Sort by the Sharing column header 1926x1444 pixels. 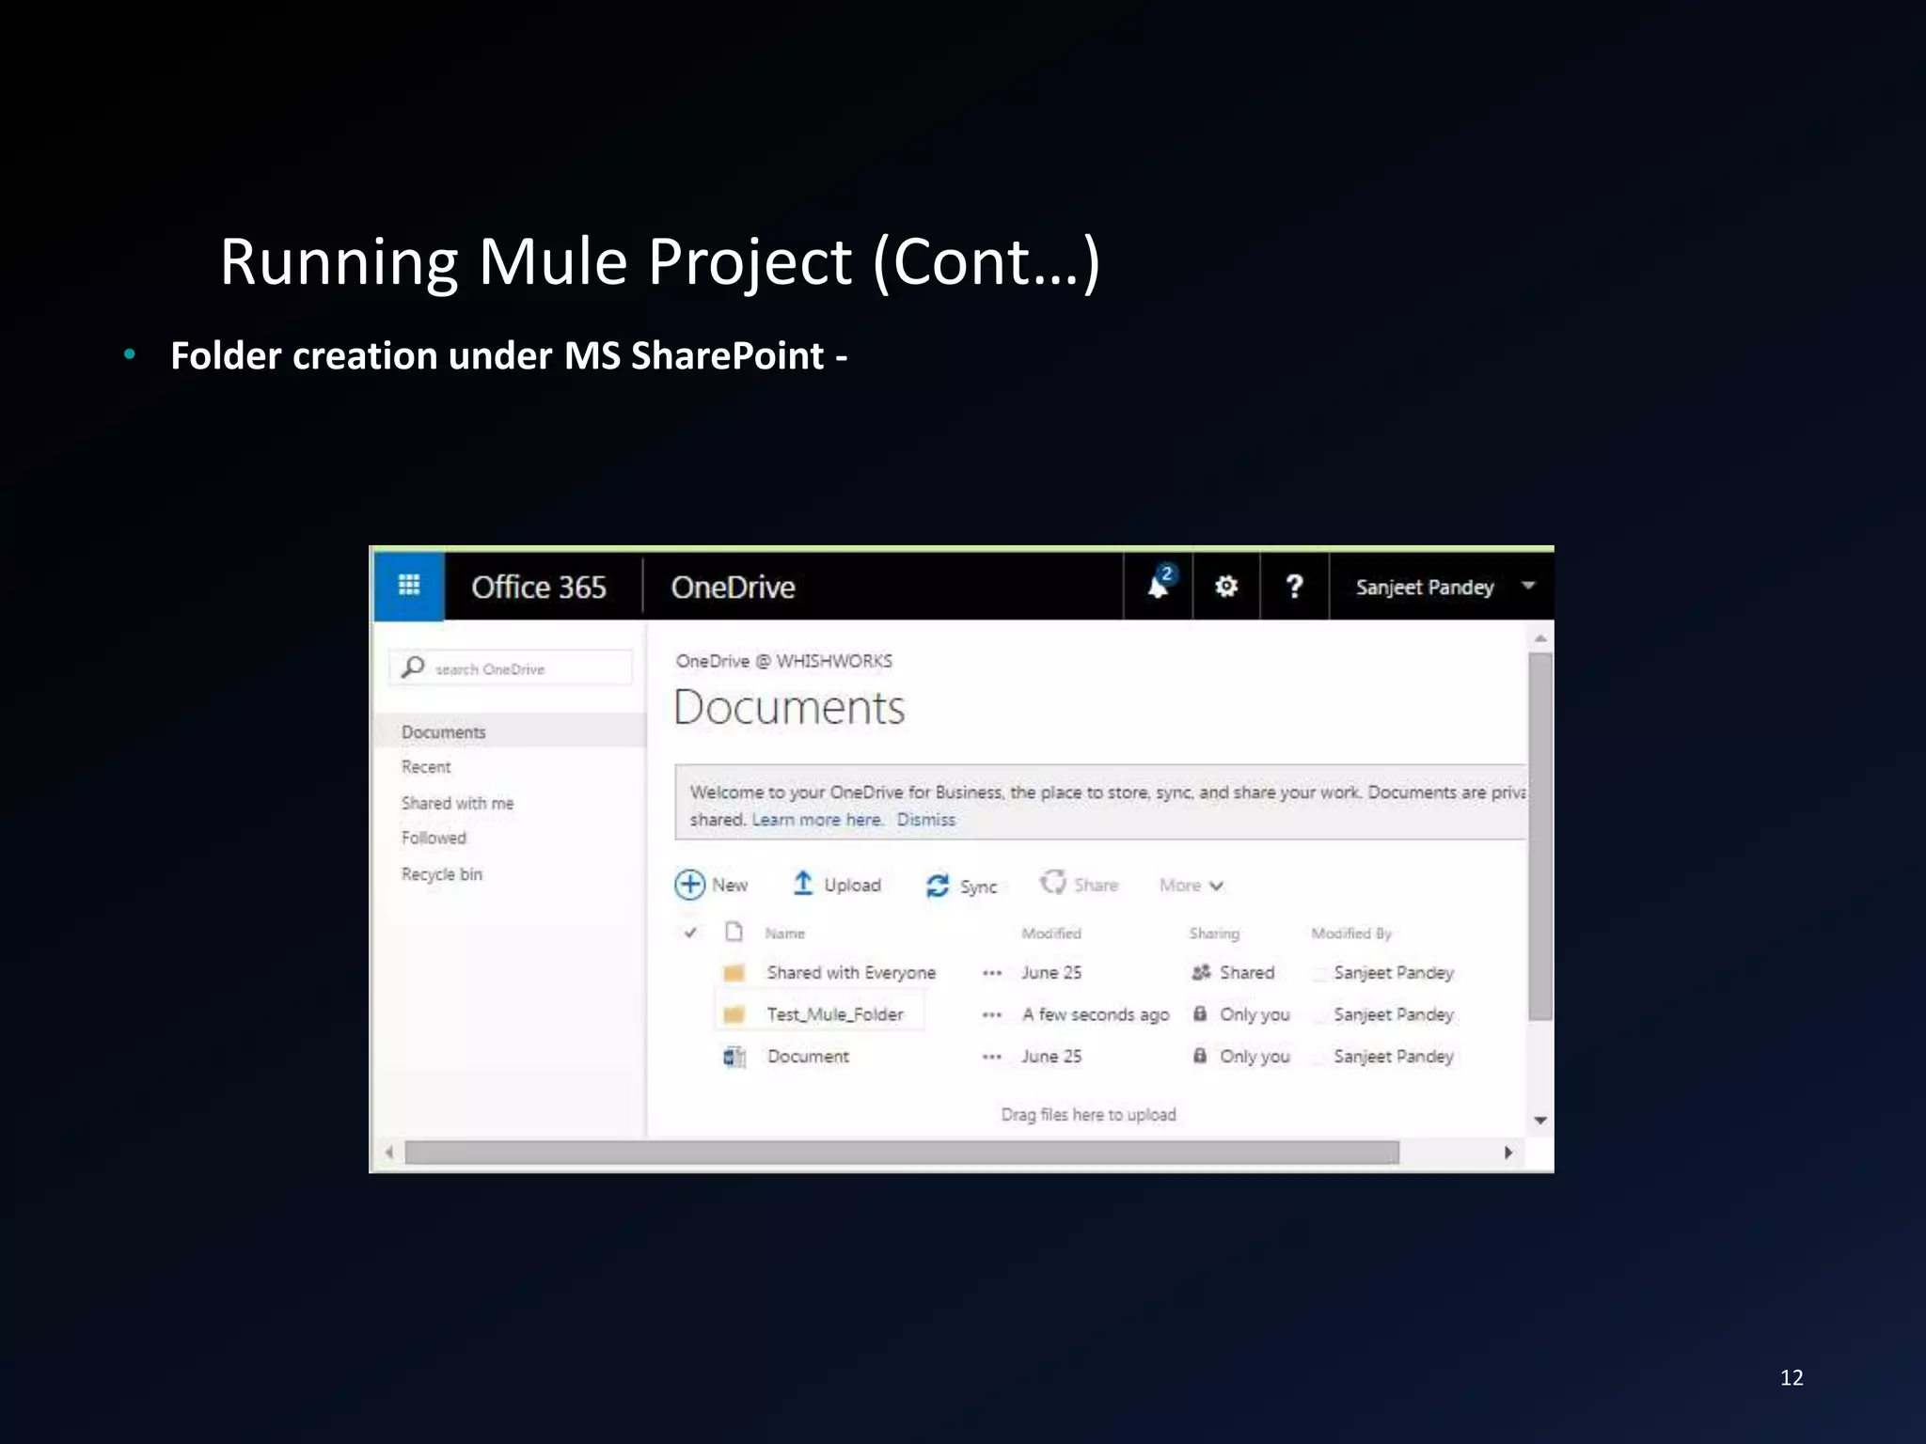[x=1214, y=934]
